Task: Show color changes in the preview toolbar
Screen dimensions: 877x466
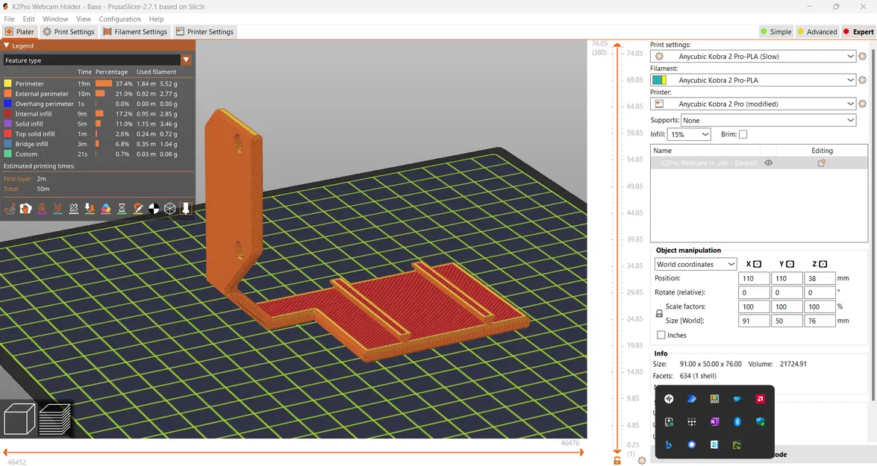Action: click(x=105, y=209)
